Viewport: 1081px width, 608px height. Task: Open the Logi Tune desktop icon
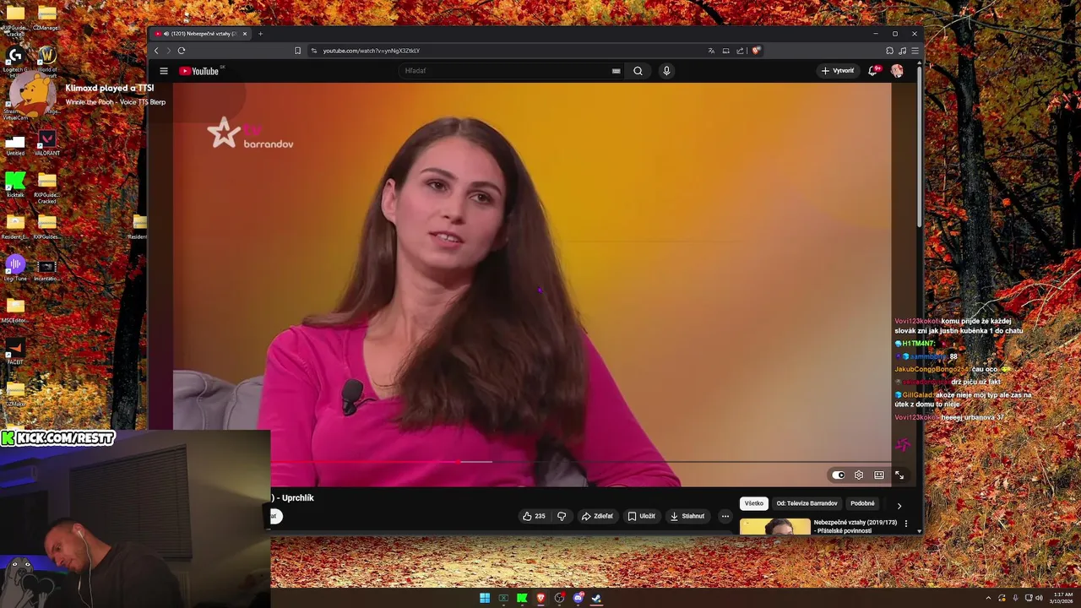tap(15, 267)
